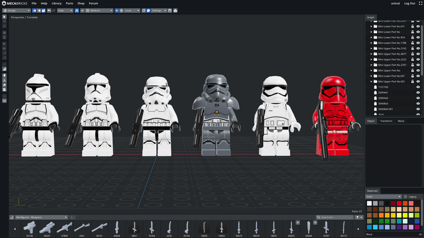Click the bar chart stats icon in left toolbar
The height and width of the screenshot is (238, 424).
[x=4, y=69]
